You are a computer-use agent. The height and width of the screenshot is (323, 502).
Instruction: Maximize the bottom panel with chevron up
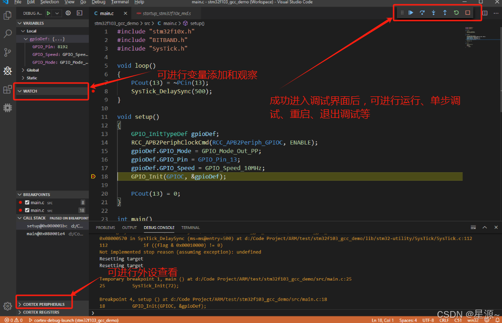[485, 228]
